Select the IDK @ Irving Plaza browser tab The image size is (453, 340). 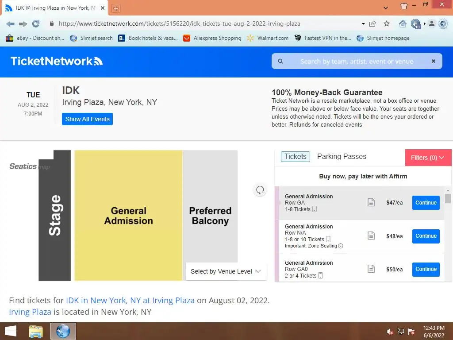[x=55, y=8]
